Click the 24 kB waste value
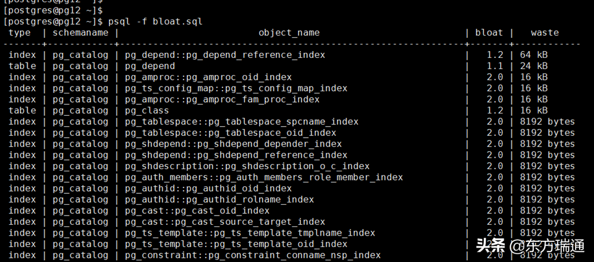Viewport: 594px width, 262px height. (x=534, y=66)
